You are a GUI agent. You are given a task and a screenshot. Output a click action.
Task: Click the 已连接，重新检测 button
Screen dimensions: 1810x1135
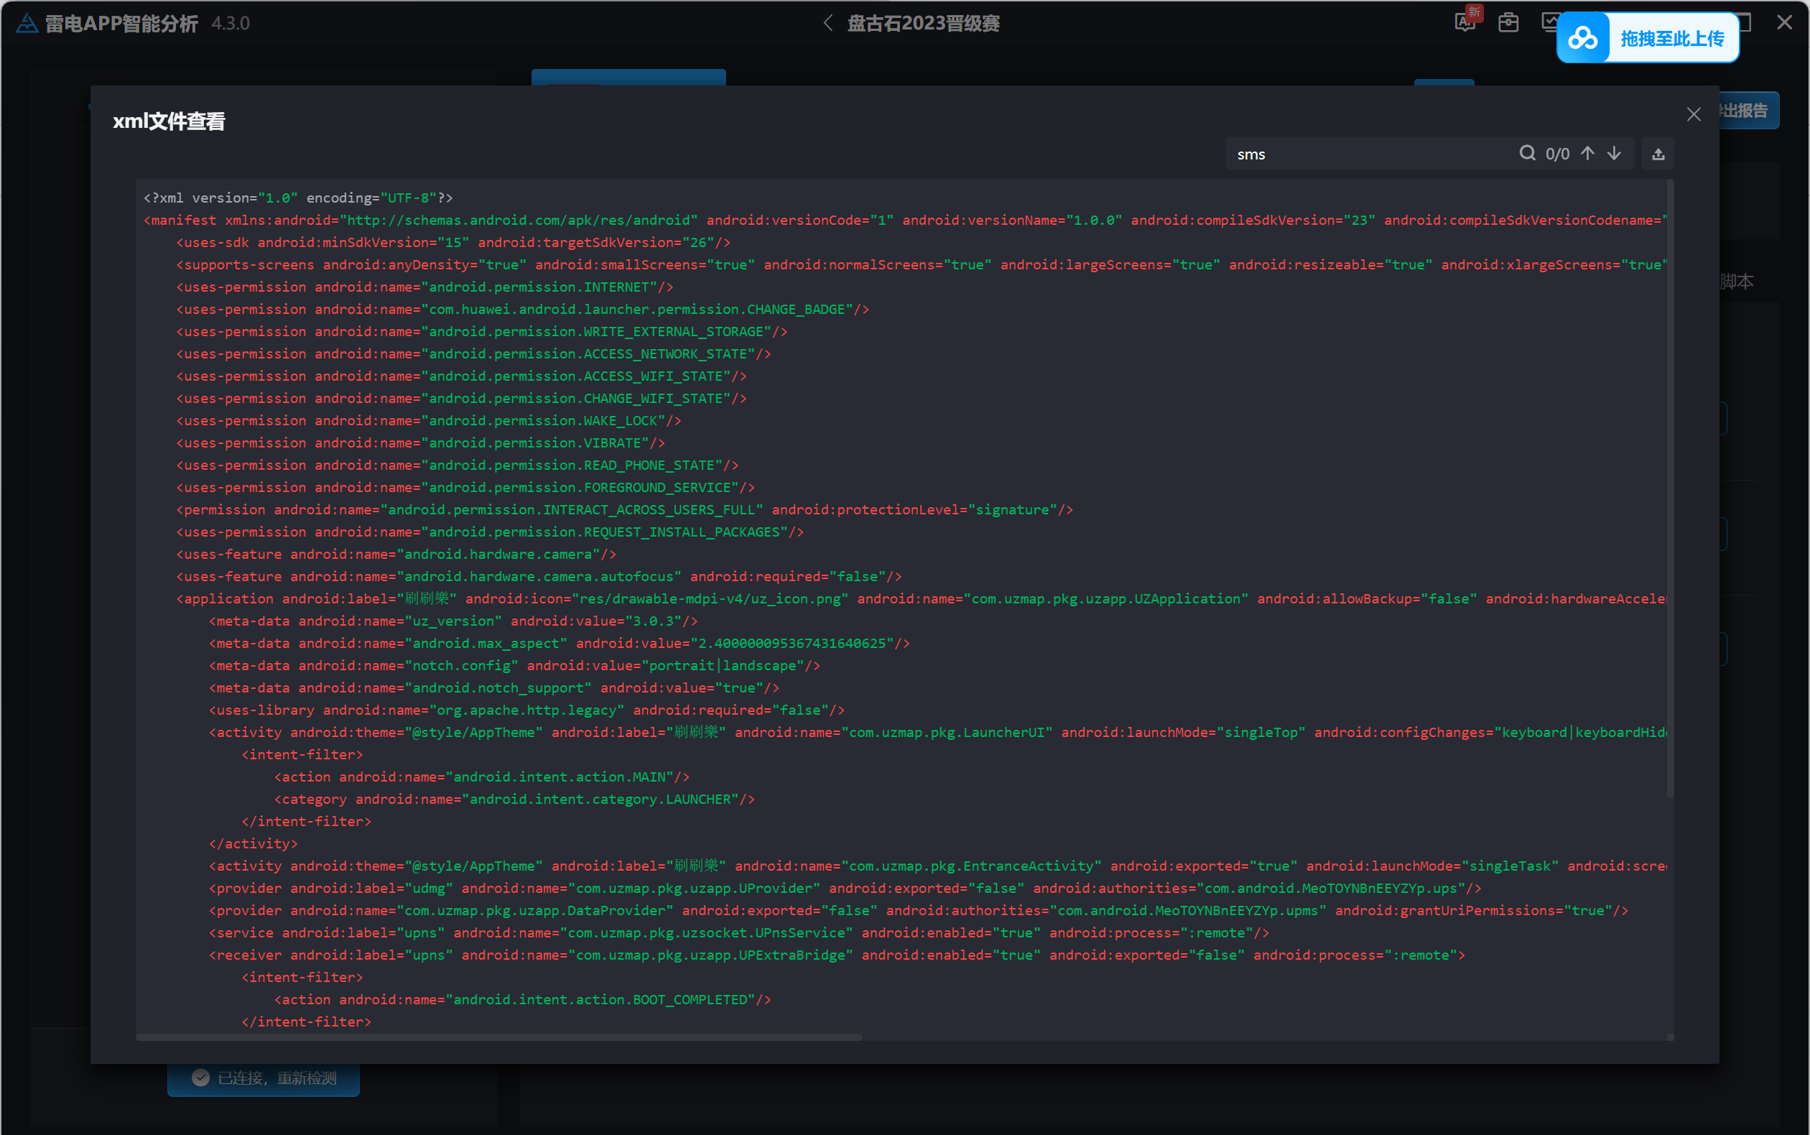tap(264, 1078)
